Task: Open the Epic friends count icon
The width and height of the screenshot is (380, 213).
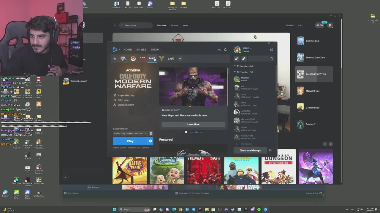Action: click(x=319, y=25)
